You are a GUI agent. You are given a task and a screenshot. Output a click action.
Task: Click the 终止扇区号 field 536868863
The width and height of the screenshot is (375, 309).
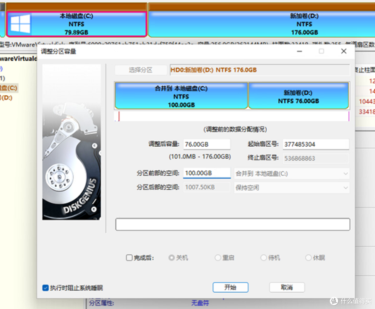click(316, 158)
